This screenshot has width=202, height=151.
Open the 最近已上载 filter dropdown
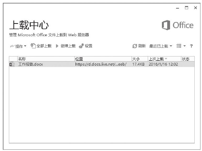click(x=161, y=46)
